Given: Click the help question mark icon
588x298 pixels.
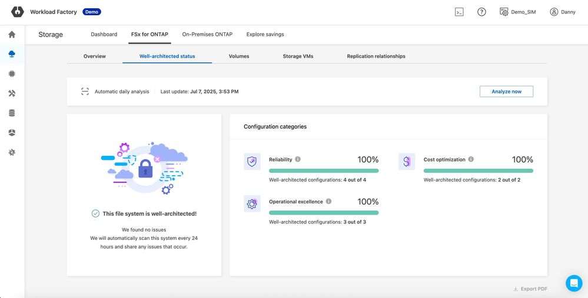Looking at the screenshot, I should pyautogui.click(x=481, y=12).
